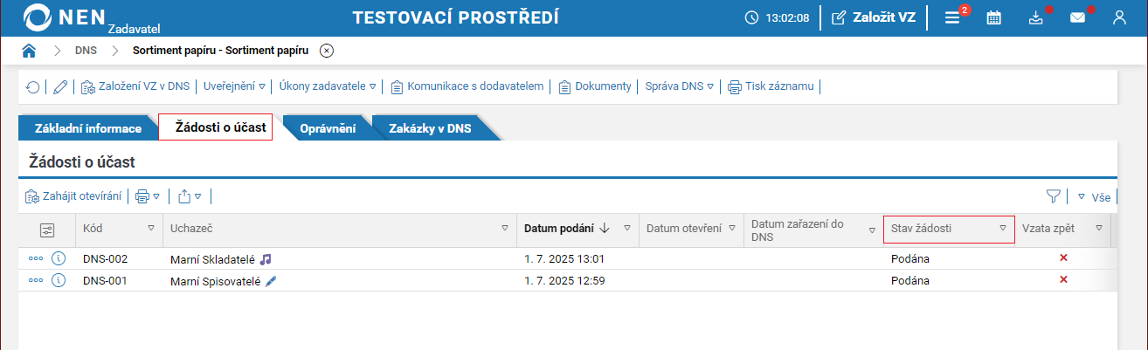Click the pencil edit icon in toolbar

tap(59, 86)
